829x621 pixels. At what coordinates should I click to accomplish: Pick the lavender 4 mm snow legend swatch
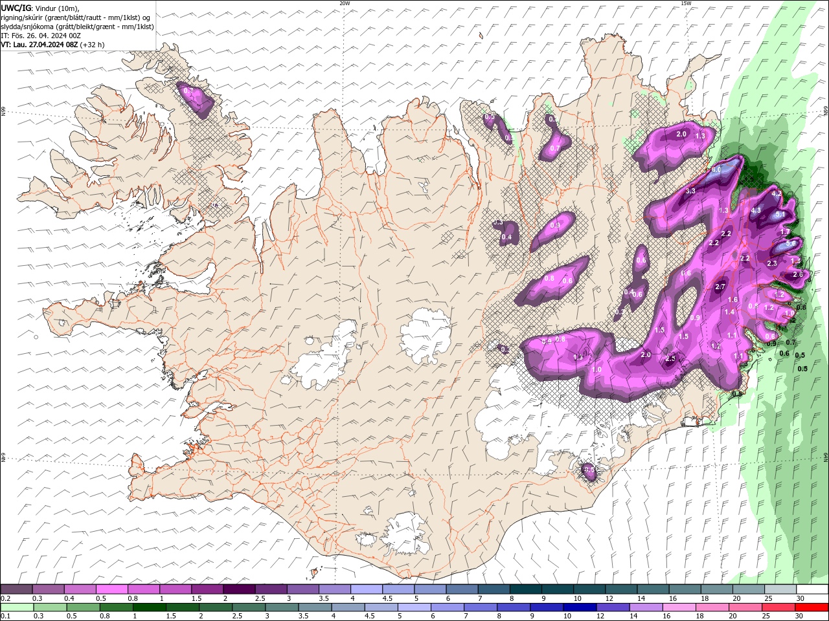(367, 589)
